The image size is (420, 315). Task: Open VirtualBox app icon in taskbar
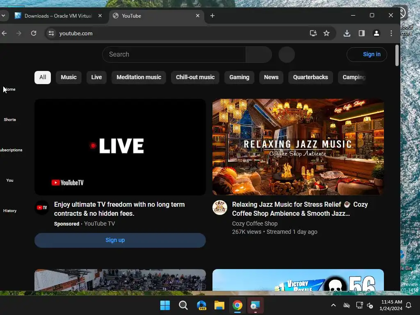coord(255,305)
